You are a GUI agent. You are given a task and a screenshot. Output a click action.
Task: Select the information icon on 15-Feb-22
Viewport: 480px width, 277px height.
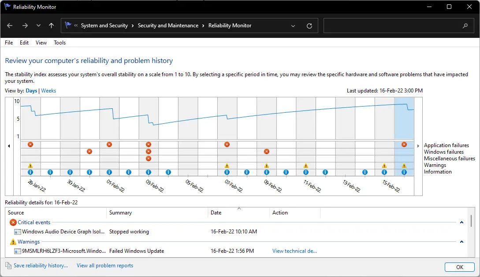(x=384, y=172)
